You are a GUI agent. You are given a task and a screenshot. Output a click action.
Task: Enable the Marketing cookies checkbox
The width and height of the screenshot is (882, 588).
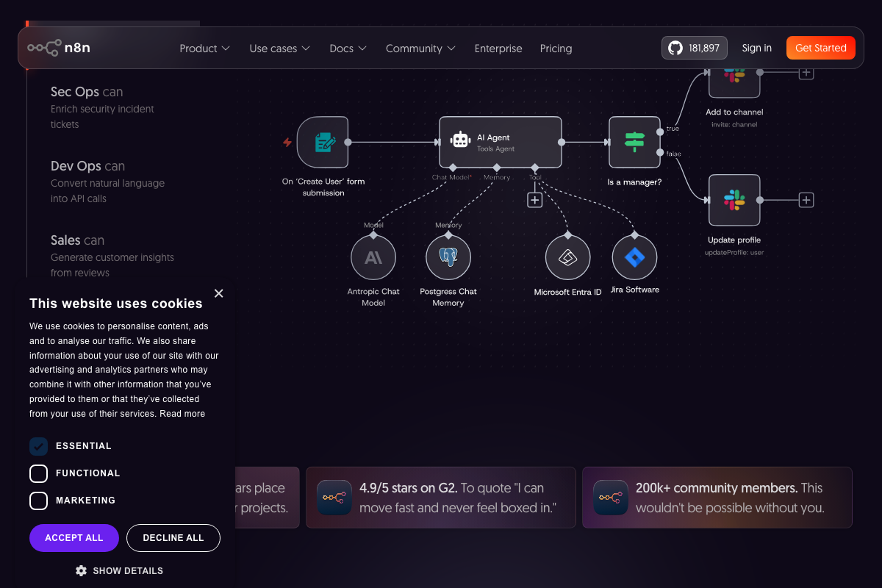[38, 501]
